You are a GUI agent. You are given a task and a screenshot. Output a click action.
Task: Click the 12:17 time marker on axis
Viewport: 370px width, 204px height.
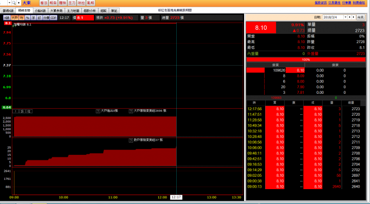[176, 197]
